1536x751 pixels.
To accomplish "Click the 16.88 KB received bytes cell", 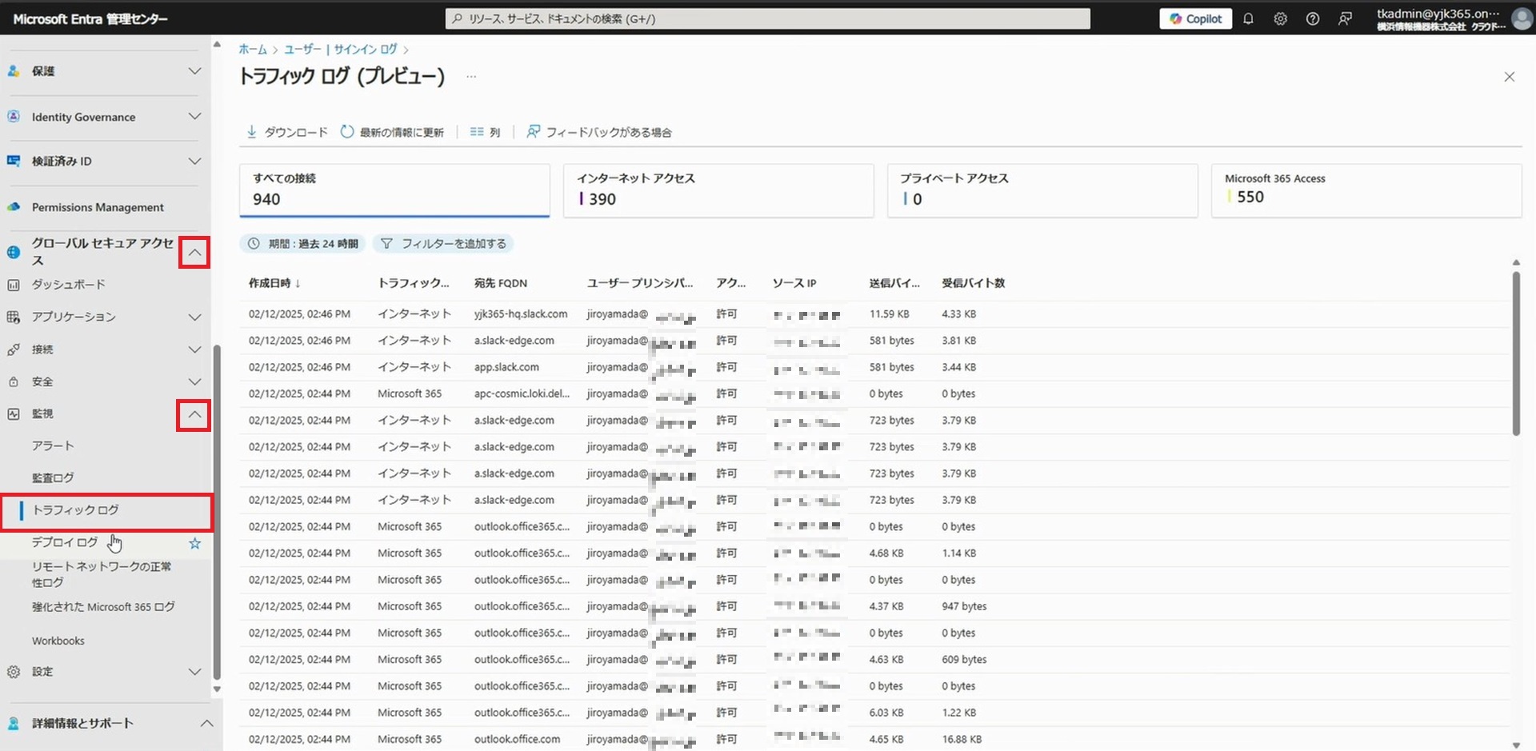I will click(x=962, y=739).
